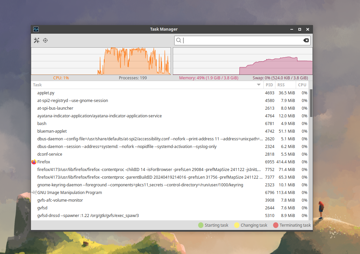Select the dconf-service process row
This screenshot has width=360, height=254.
point(170,154)
